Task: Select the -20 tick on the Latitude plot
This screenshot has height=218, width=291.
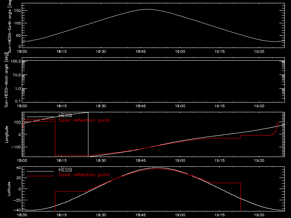Action: [x=17, y=200]
